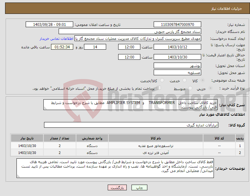Click the تعداد / مقدار column header
The width and height of the screenshot is (250, 196).
60,138
